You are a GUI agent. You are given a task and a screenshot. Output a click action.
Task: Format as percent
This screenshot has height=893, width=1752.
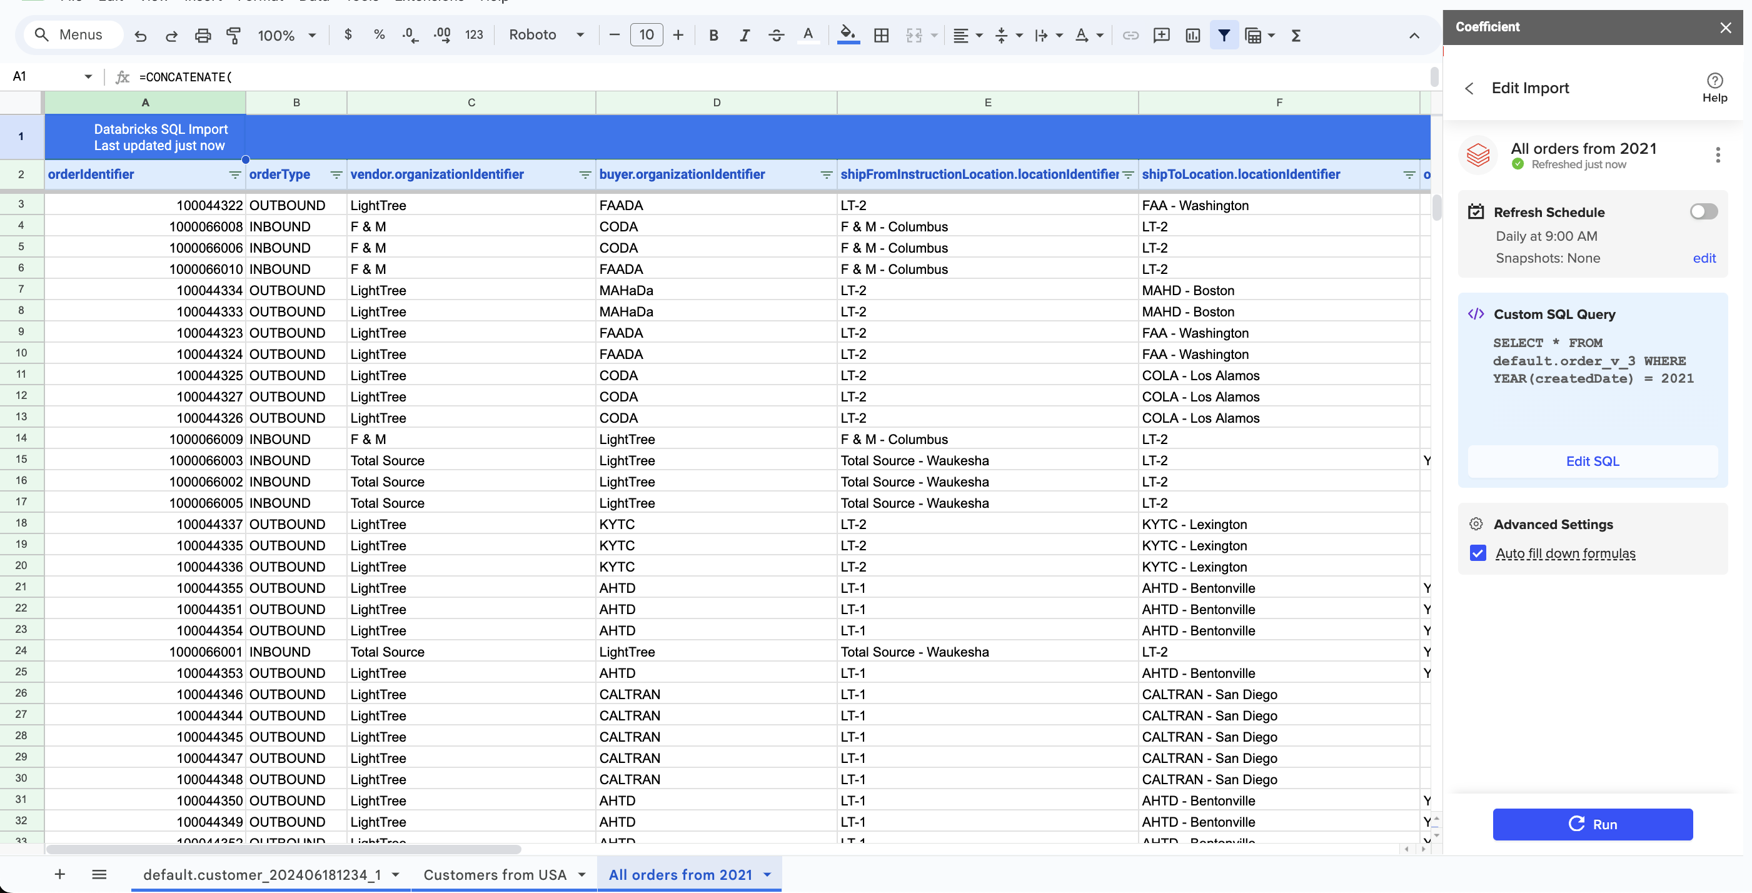(x=379, y=34)
